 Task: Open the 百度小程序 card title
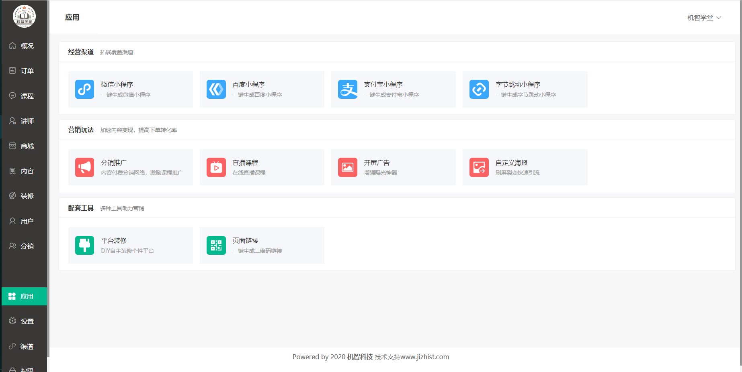click(248, 84)
